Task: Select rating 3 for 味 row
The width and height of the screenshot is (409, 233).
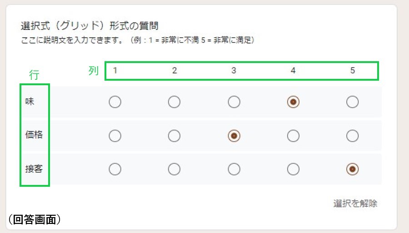Action: click(234, 102)
